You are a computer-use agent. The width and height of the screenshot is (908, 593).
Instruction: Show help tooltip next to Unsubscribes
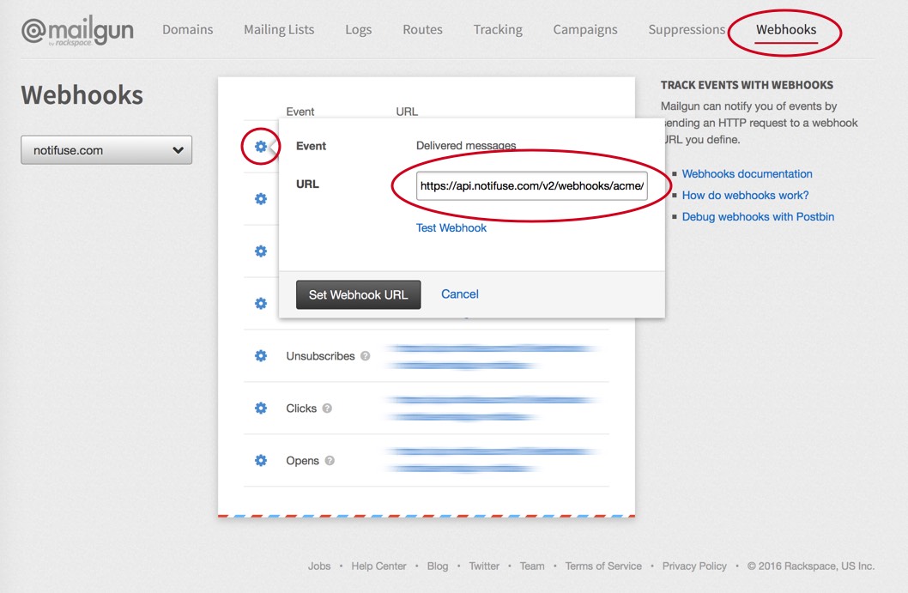click(365, 356)
